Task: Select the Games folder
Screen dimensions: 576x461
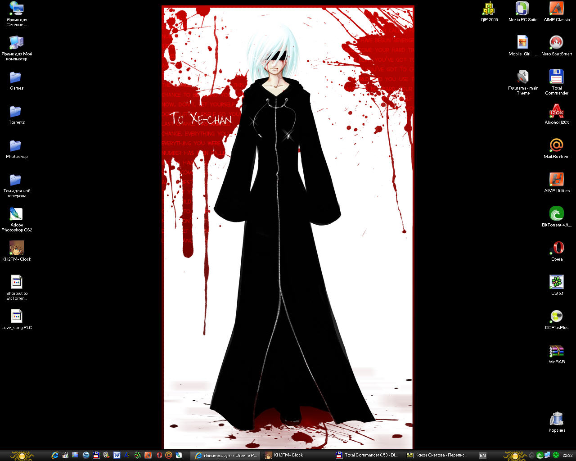Action: click(17, 80)
